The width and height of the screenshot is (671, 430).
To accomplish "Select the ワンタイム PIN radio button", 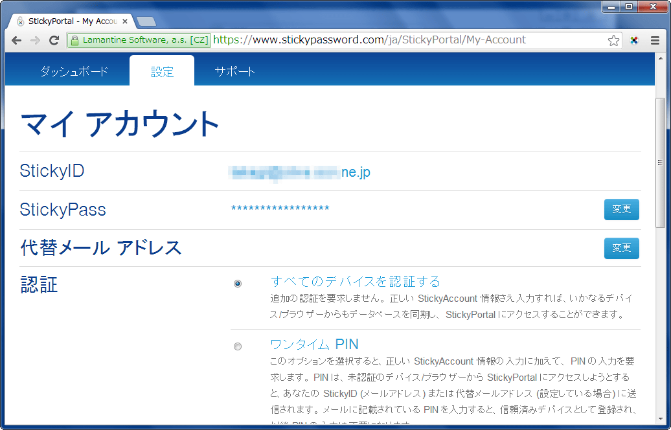I will click(238, 346).
